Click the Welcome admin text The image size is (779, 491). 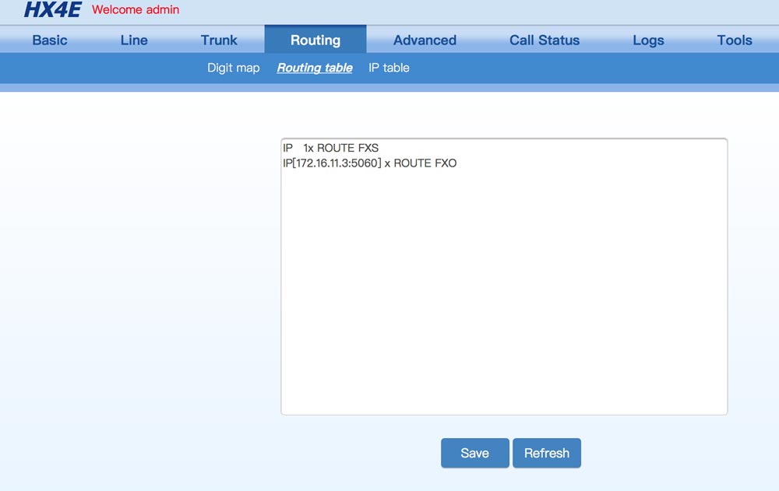136,10
